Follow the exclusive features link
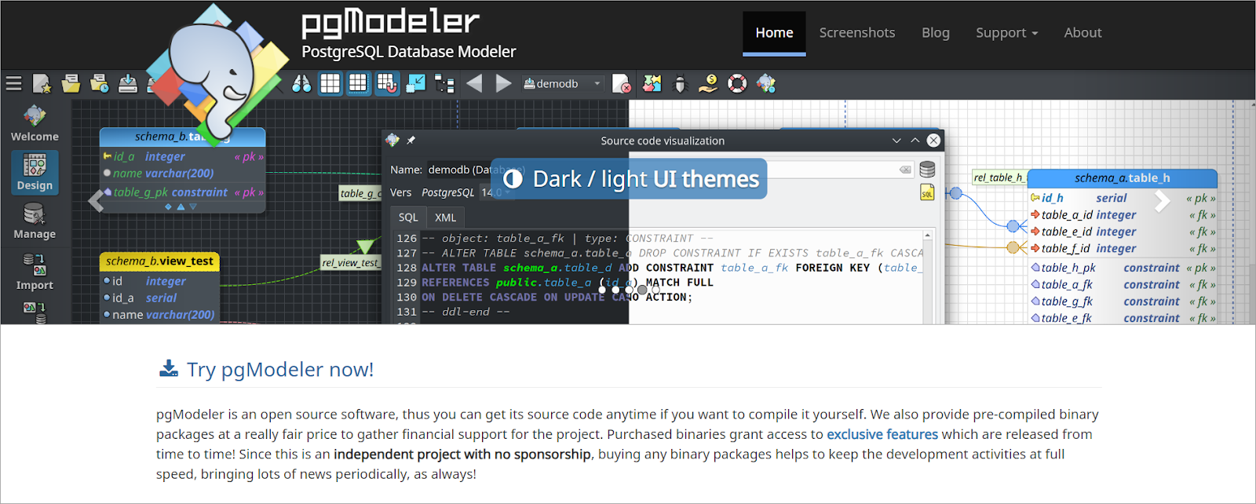1256x504 pixels. point(882,434)
